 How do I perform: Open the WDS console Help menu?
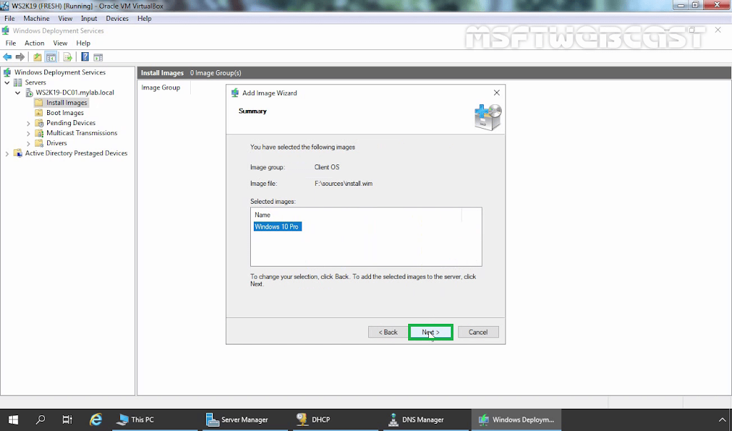[83, 43]
